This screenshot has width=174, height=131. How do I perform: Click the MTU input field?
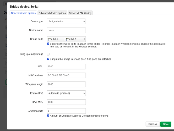click(66, 67)
